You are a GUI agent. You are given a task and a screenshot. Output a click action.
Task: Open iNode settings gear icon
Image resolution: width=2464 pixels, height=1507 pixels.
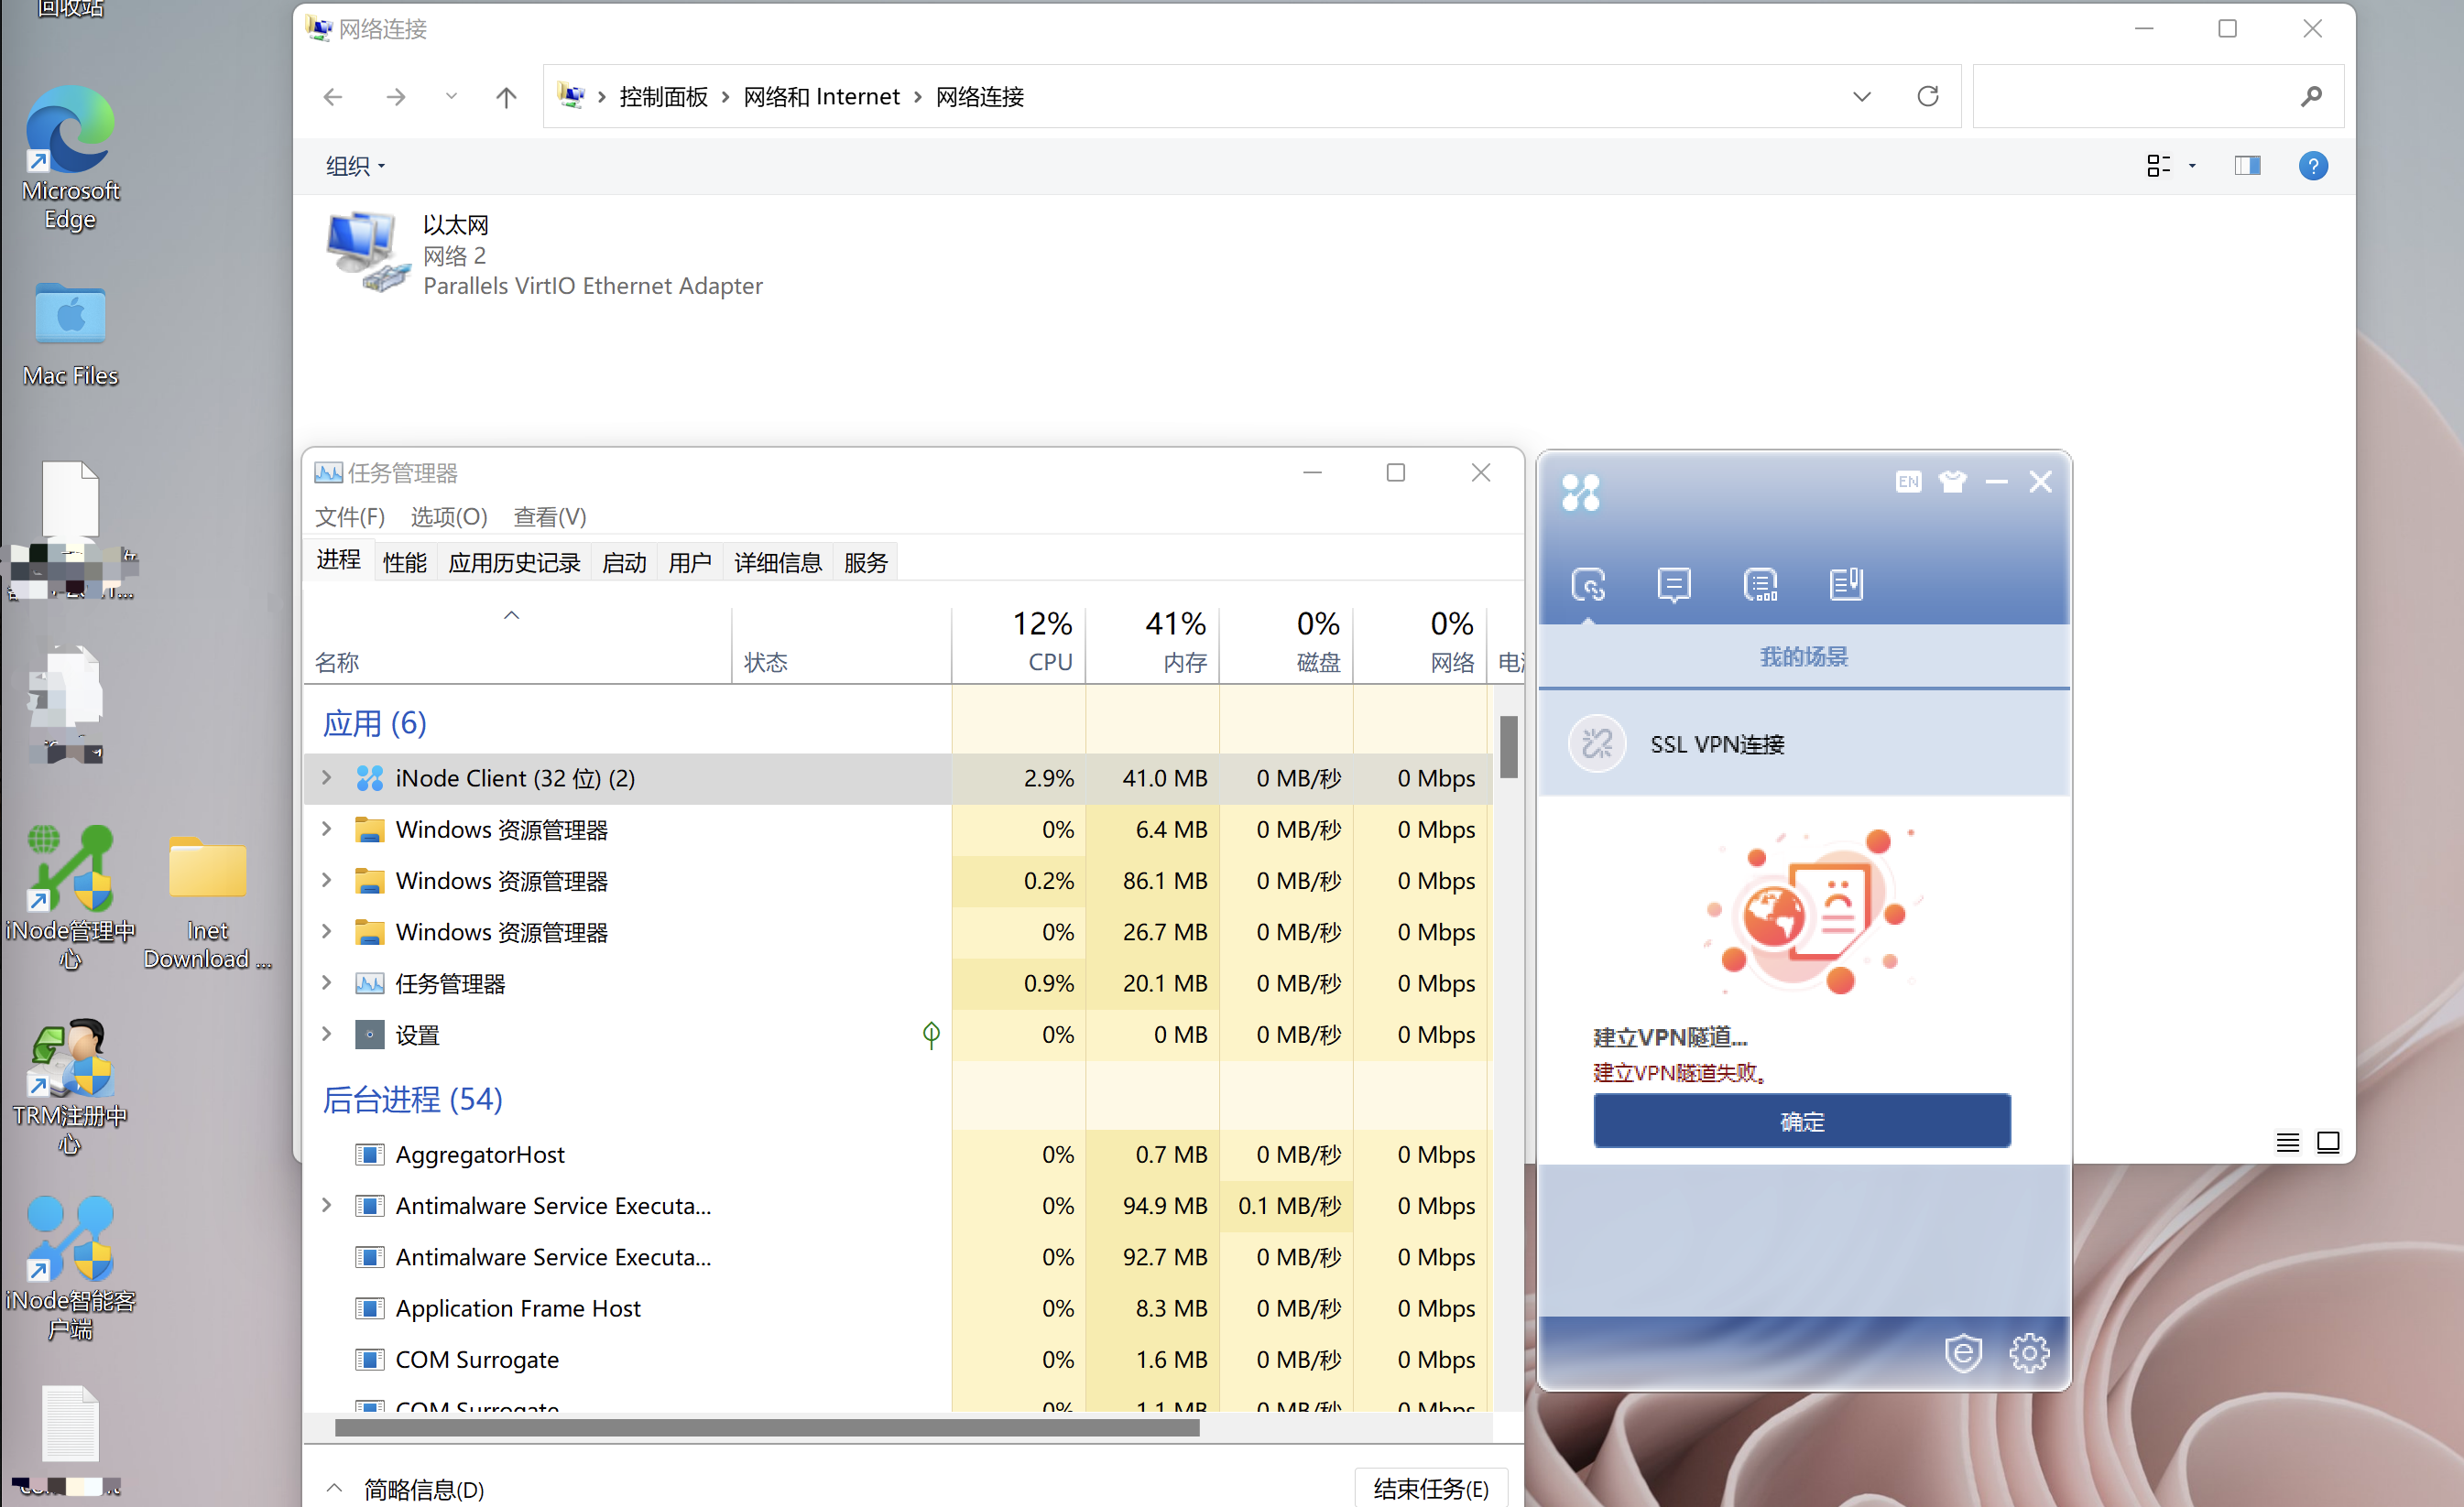[2028, 1353]
